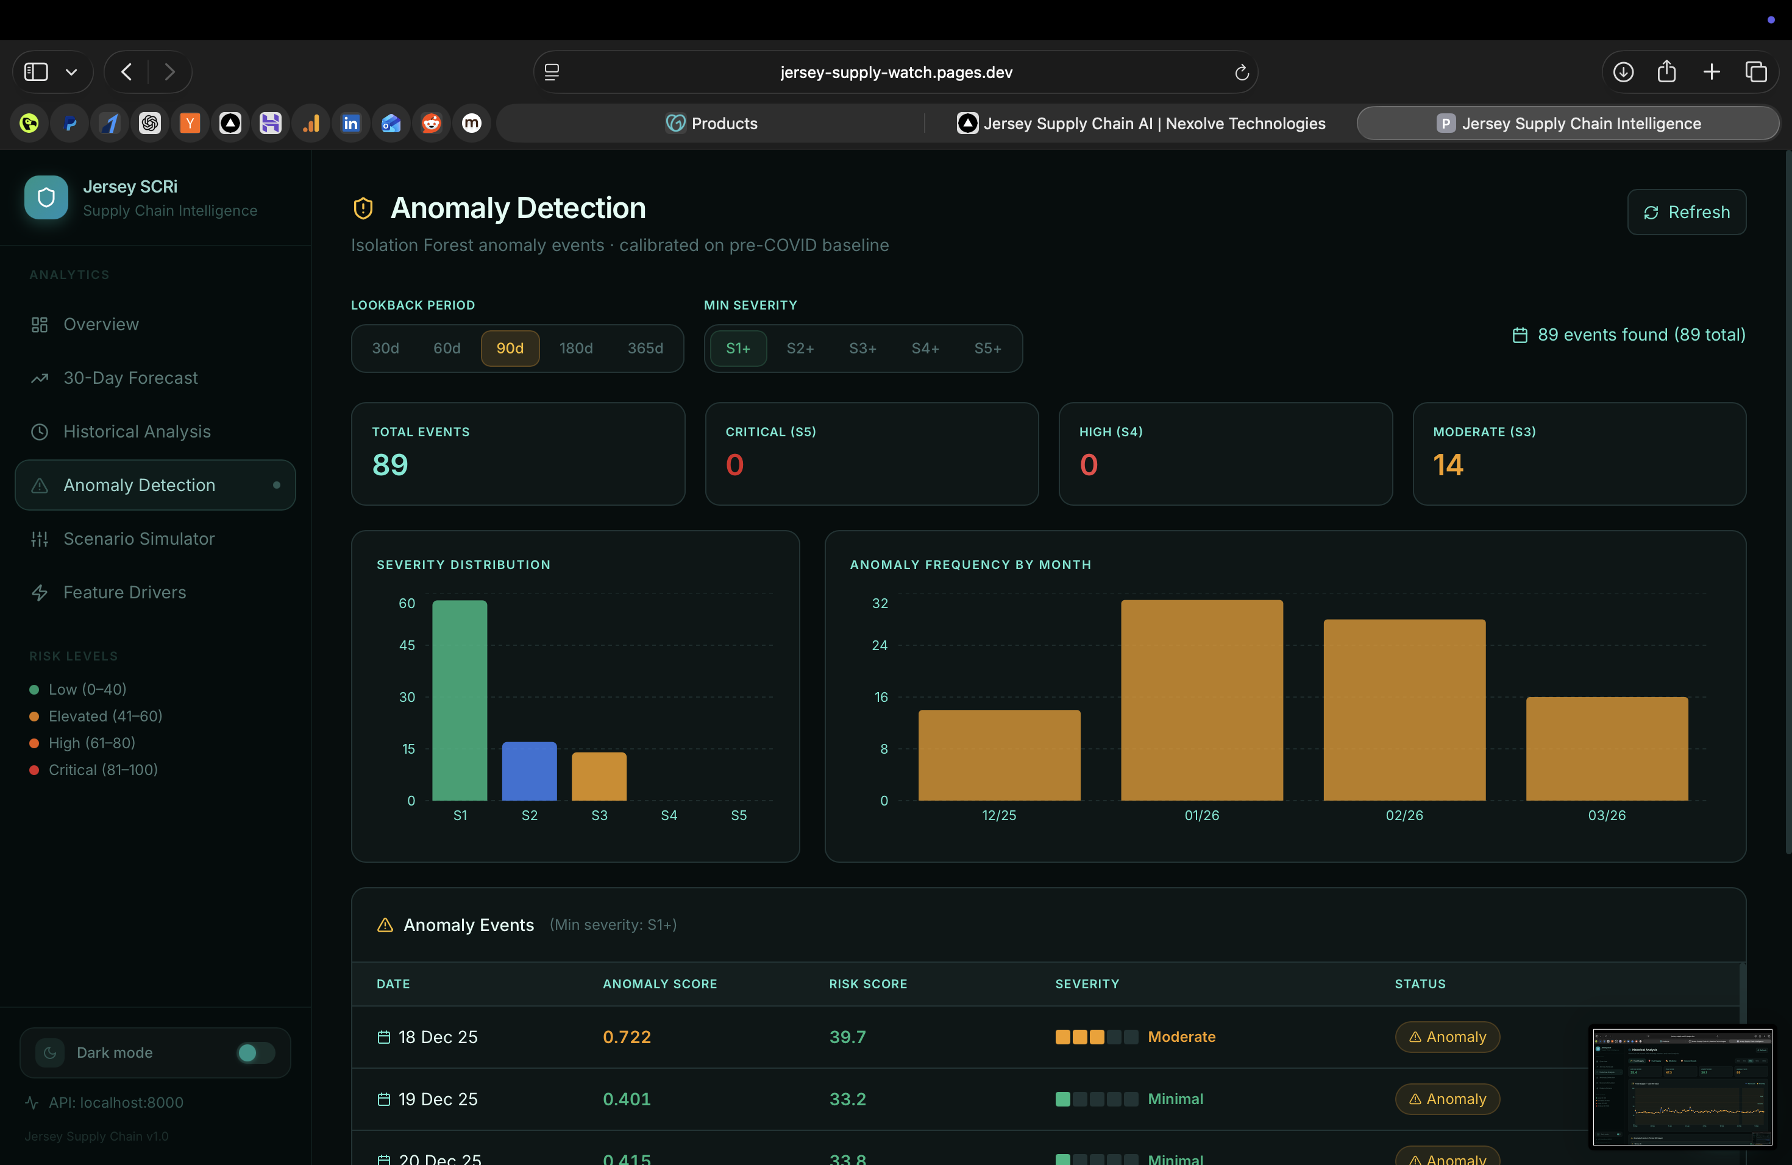
Task: Open LinkedIn from the bookmarks bar
Action: [x=350, y=122]
